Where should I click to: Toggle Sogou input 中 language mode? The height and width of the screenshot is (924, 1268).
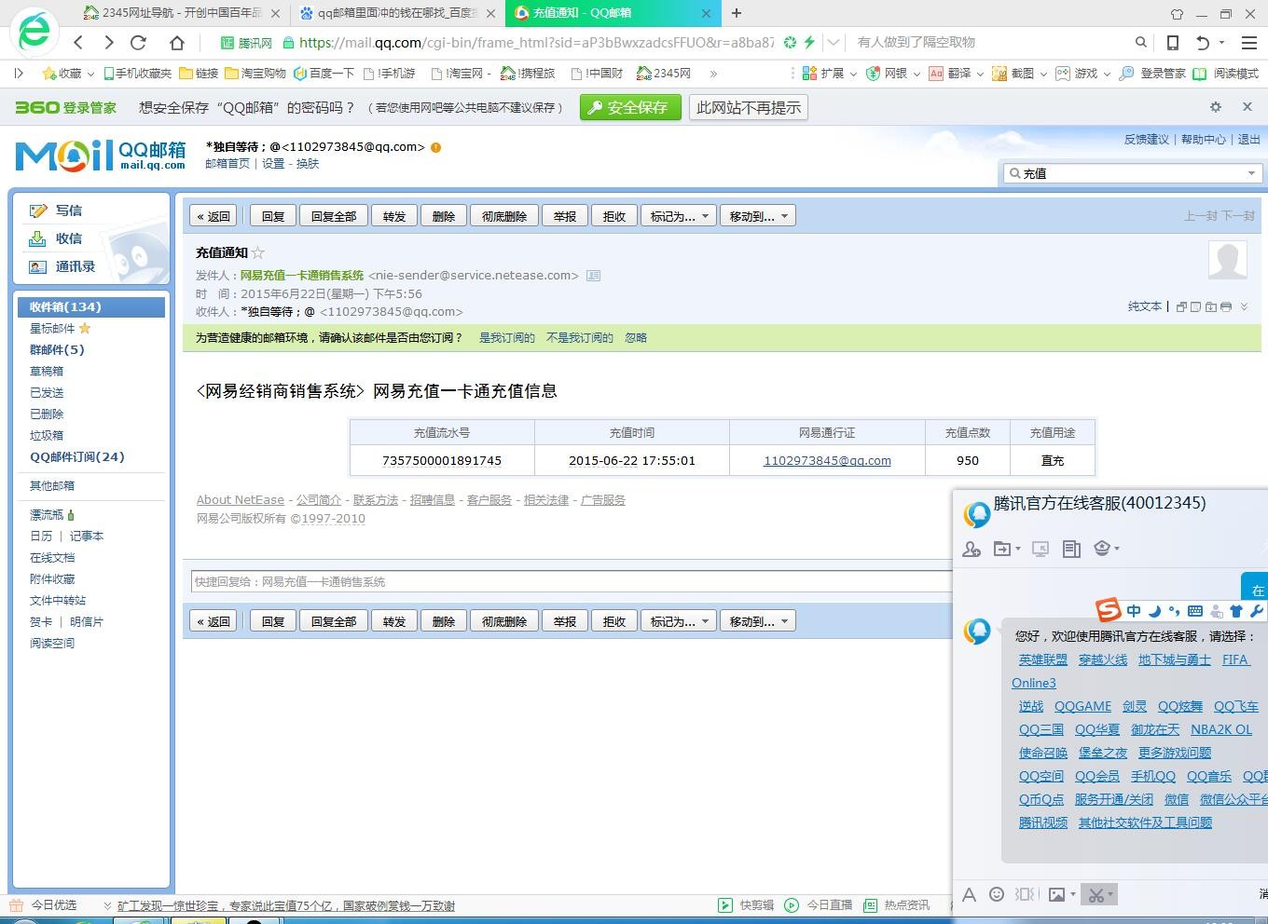click(x=1133, y=611)
